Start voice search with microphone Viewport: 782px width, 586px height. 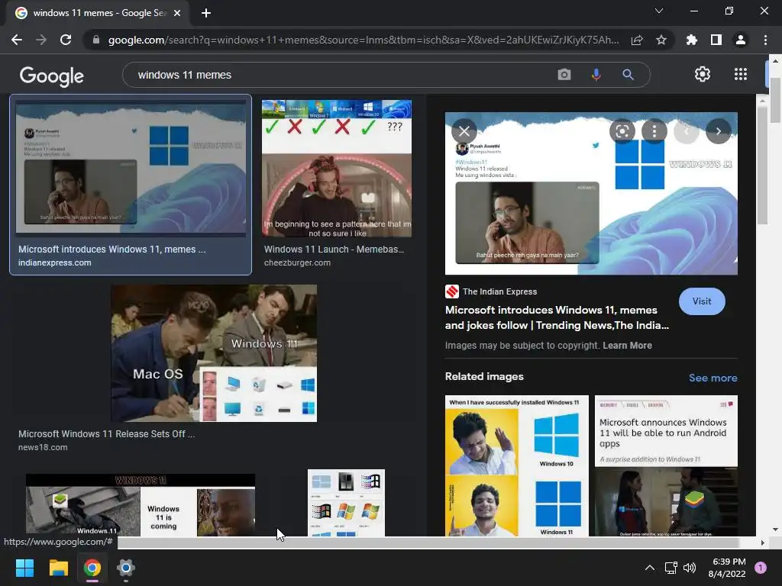coord(596,75)
